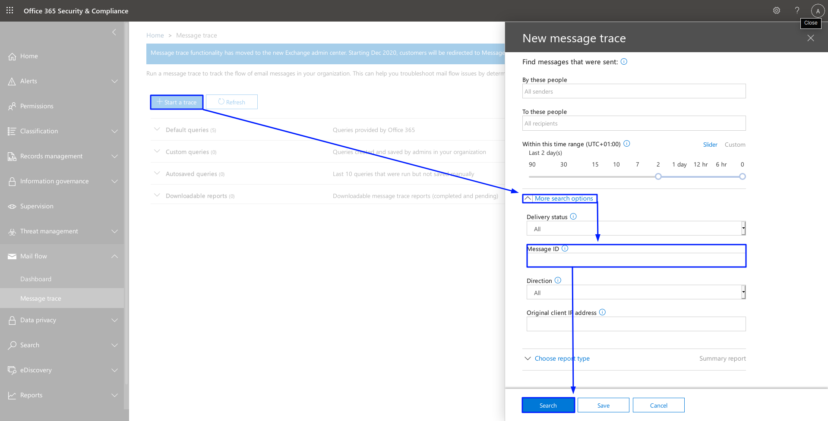The height and width of the screenshot is (421, 828).
Task: Switch time range to Custom
Action: [735, 145]
